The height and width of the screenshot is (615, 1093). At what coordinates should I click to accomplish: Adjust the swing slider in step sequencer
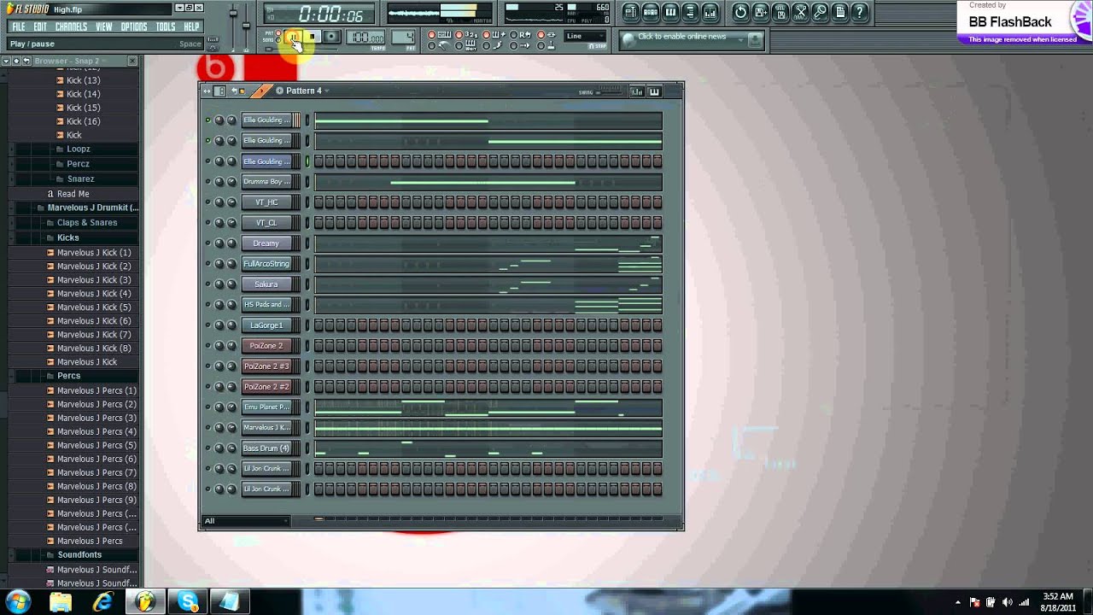[x=609, y=92]
